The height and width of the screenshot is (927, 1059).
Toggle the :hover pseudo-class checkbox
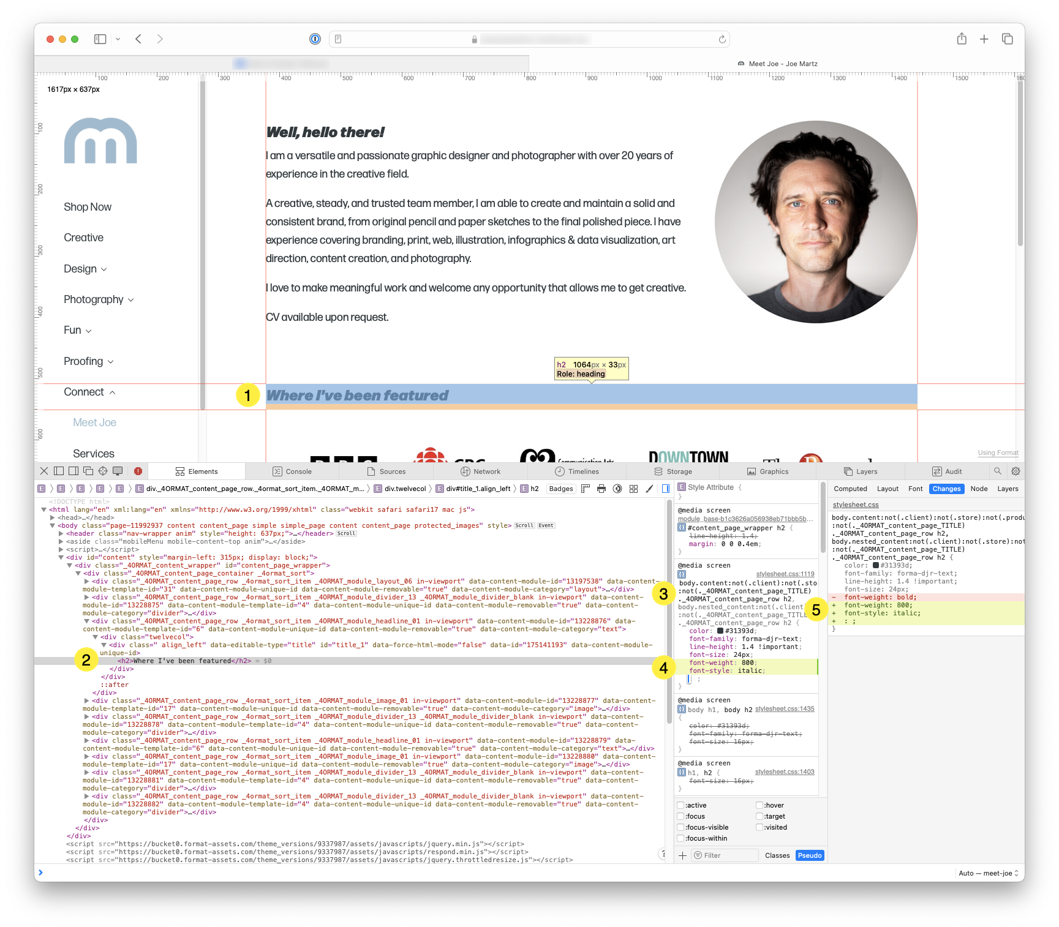759,805
